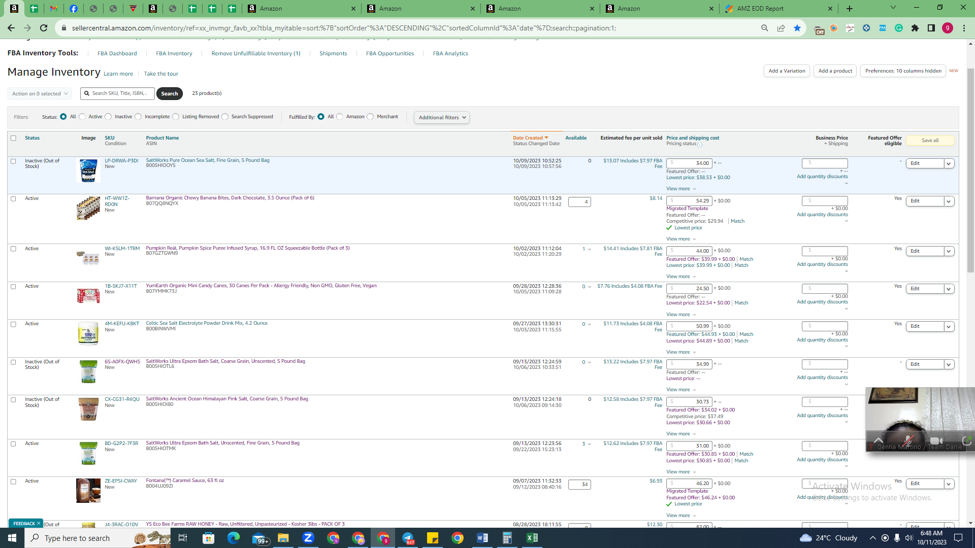Open the SaltWorks Pure Ocean Sea Salt thumbnail

coord(88,170)
